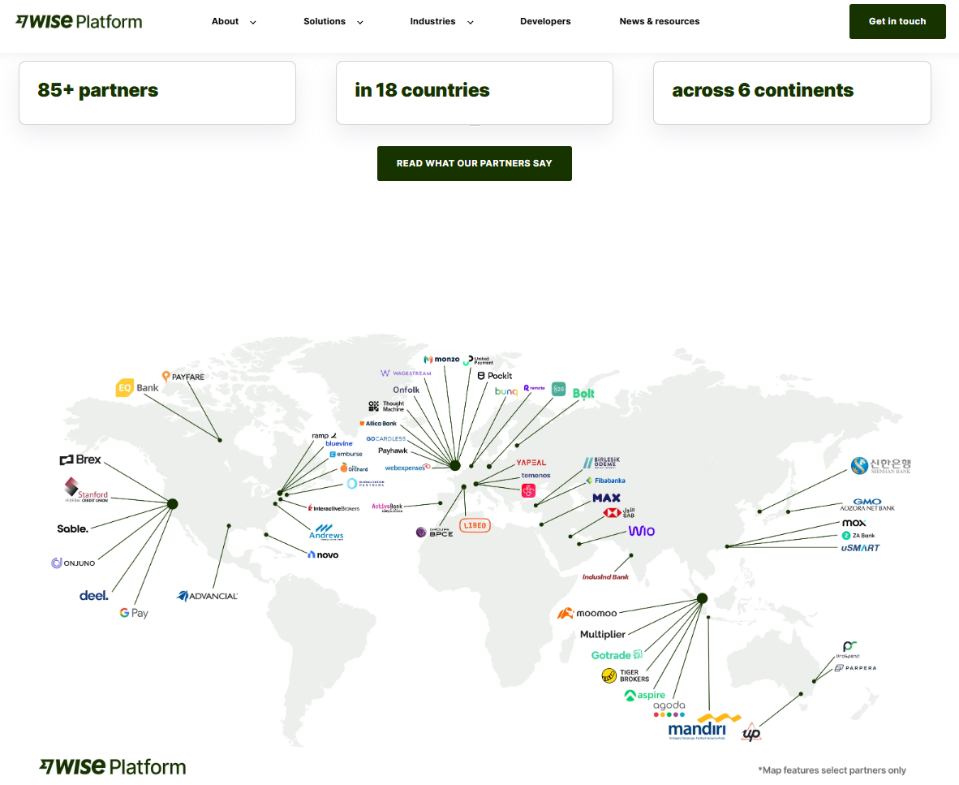This screenshot has height=785, width=959.
Task: Click the Bolt logo
Action: click(x=583, y=394)
